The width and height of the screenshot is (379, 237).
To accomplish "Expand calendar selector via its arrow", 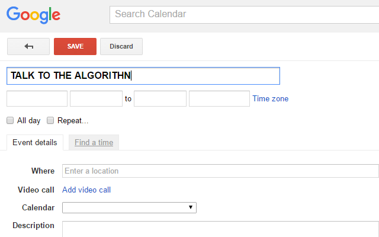I will tap(191, 207).
